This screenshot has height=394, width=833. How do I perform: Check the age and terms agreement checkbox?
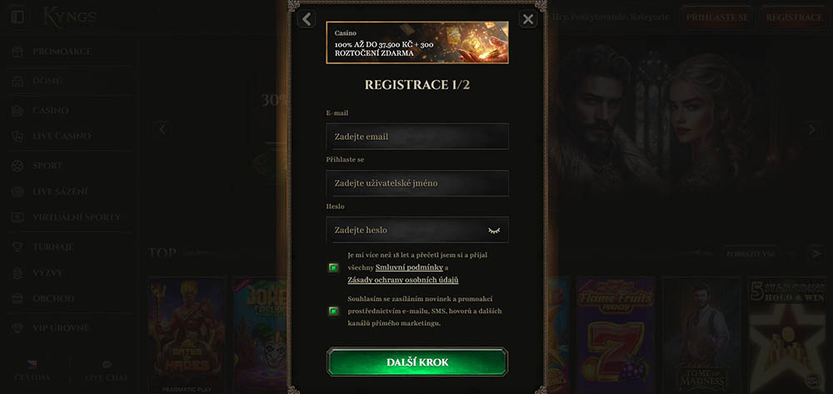pos(334,267)
